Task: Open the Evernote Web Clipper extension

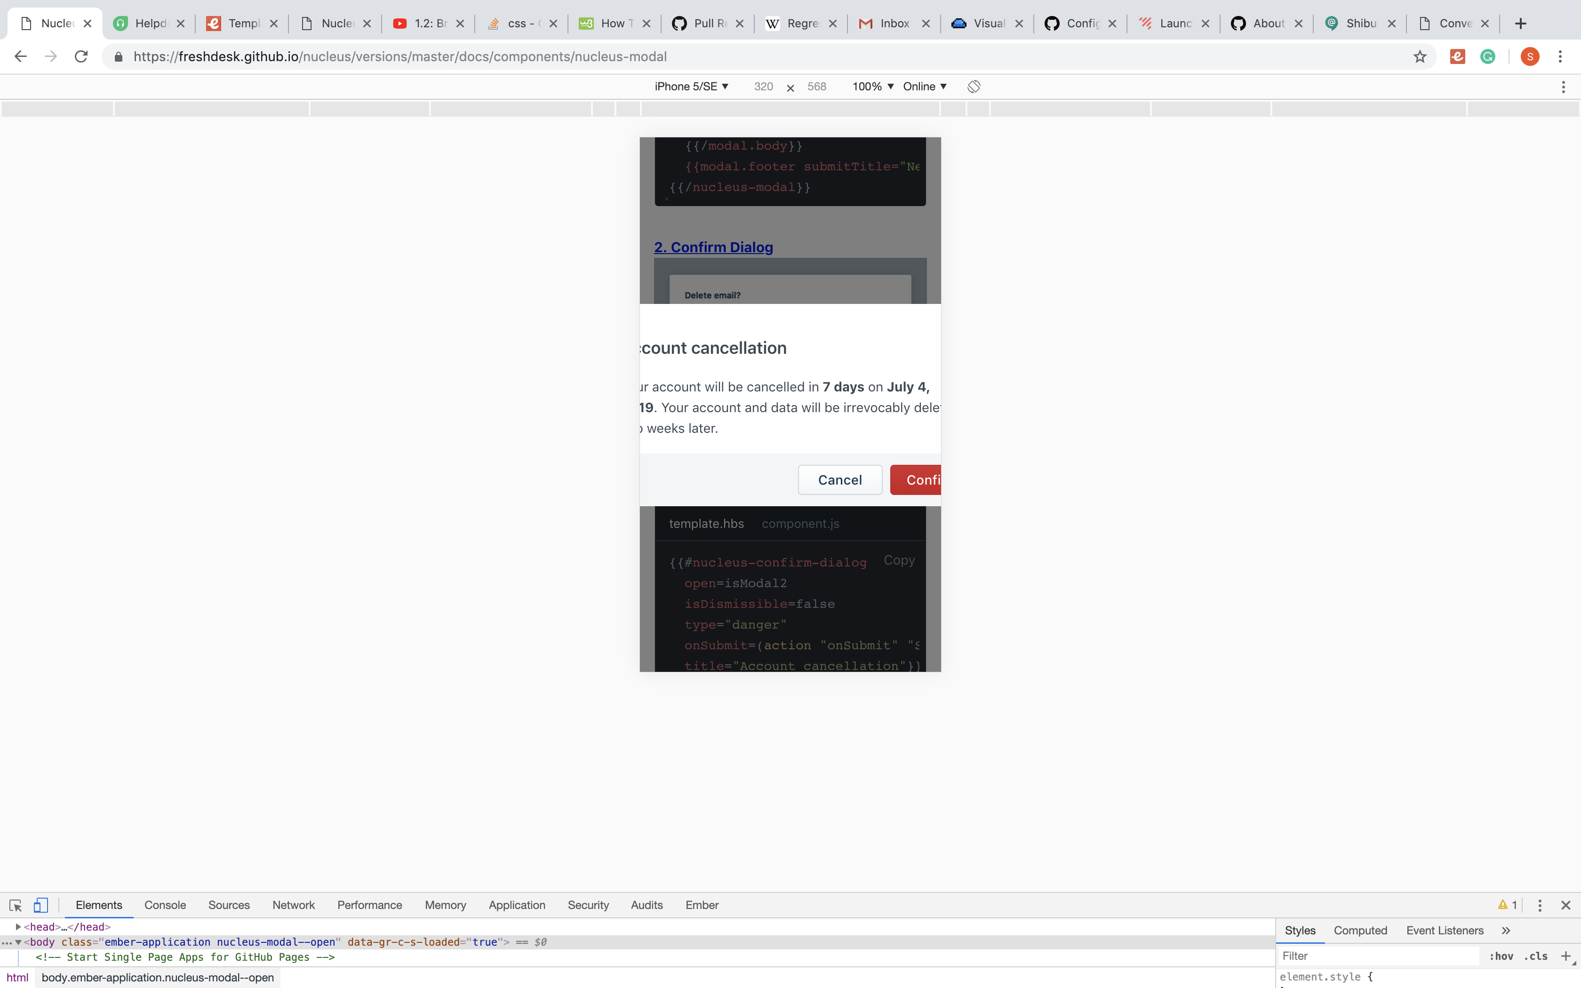Action: 1457,56
